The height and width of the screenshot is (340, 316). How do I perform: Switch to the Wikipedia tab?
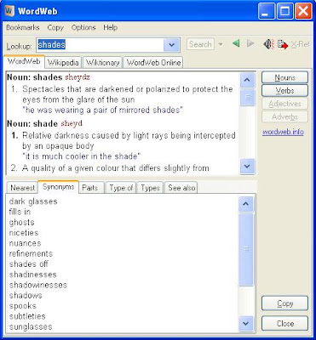click(x=63, y=62)
